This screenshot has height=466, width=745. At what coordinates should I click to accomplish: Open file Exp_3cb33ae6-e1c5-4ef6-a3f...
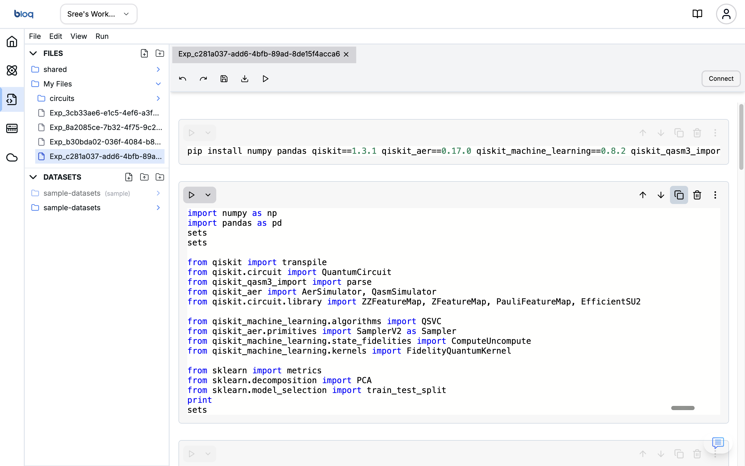pos(100,113)
